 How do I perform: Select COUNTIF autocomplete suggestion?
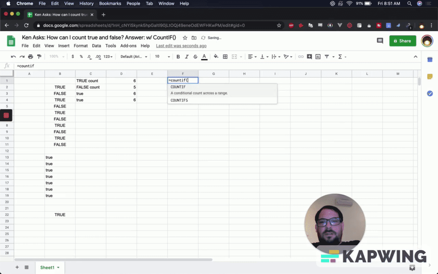tap(222, 90)
